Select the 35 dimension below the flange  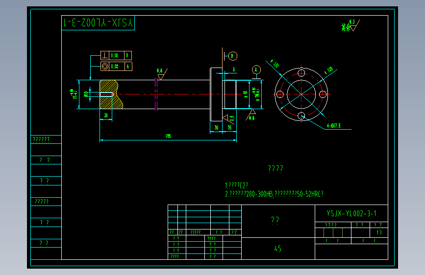229,128
